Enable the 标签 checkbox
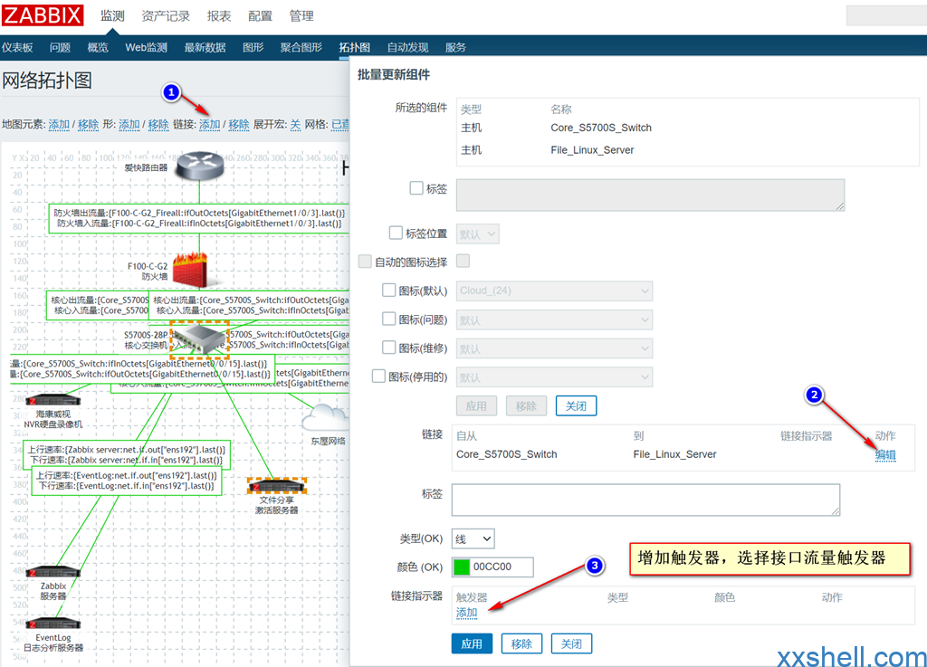 click(416, 188)
